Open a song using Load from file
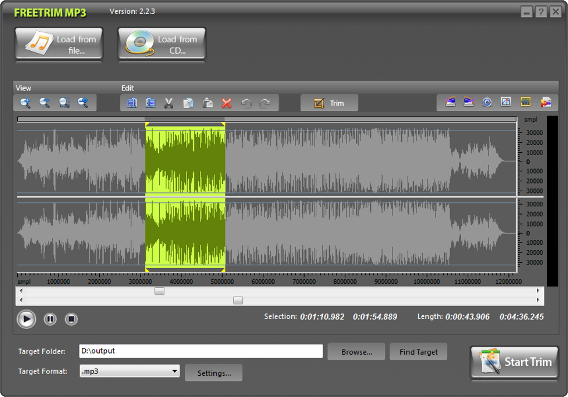Screen dimensions: 568x397 58,44
